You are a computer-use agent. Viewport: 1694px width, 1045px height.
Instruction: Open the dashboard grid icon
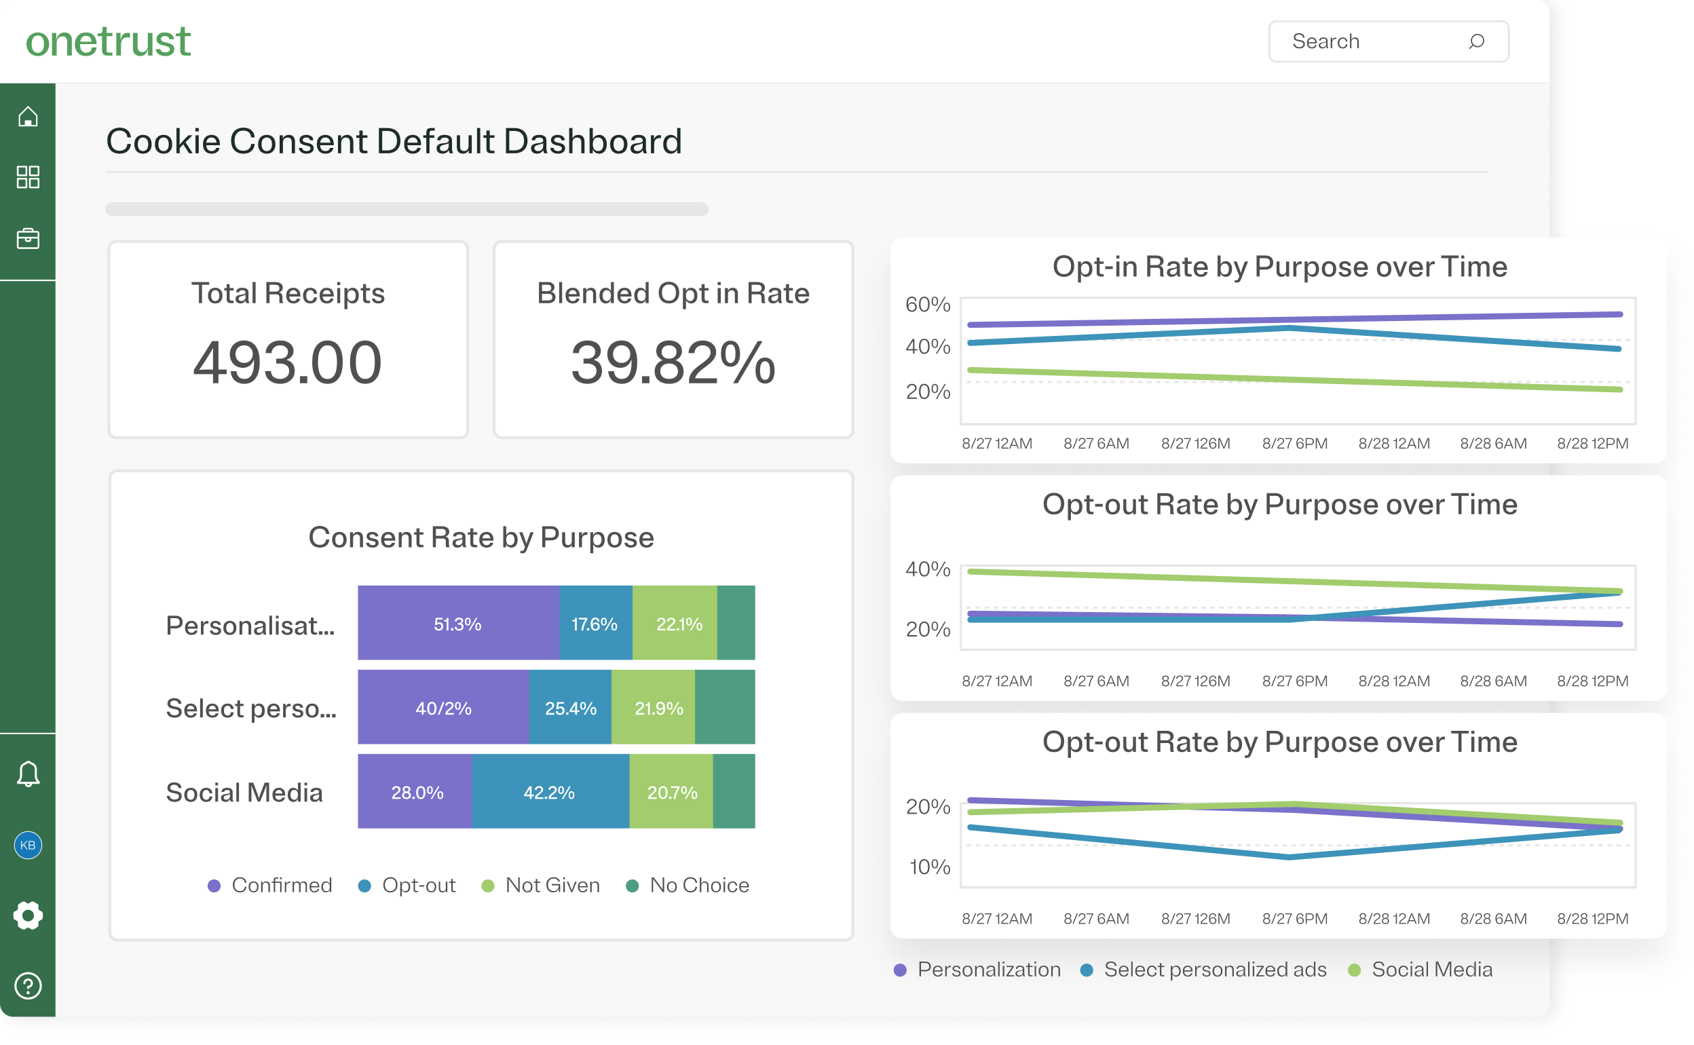tap(28, 177)
